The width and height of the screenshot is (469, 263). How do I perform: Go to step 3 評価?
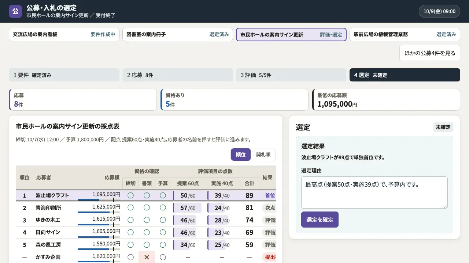click(x=291, y=75)
